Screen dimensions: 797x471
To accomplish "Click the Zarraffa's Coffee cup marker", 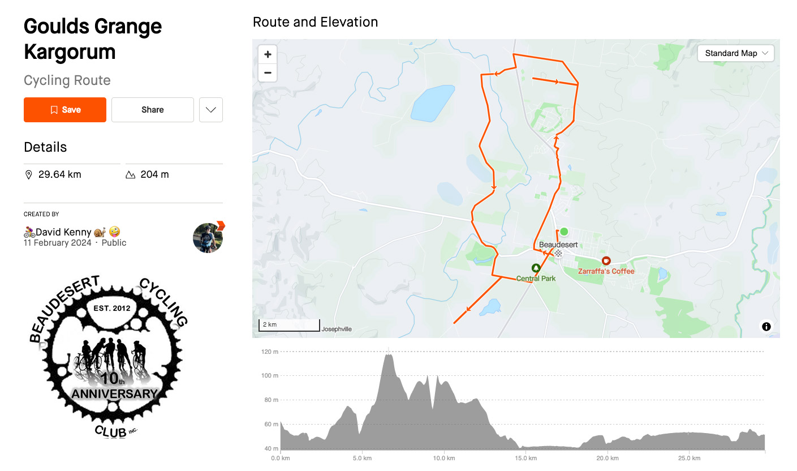I will [x=606, y=261].
